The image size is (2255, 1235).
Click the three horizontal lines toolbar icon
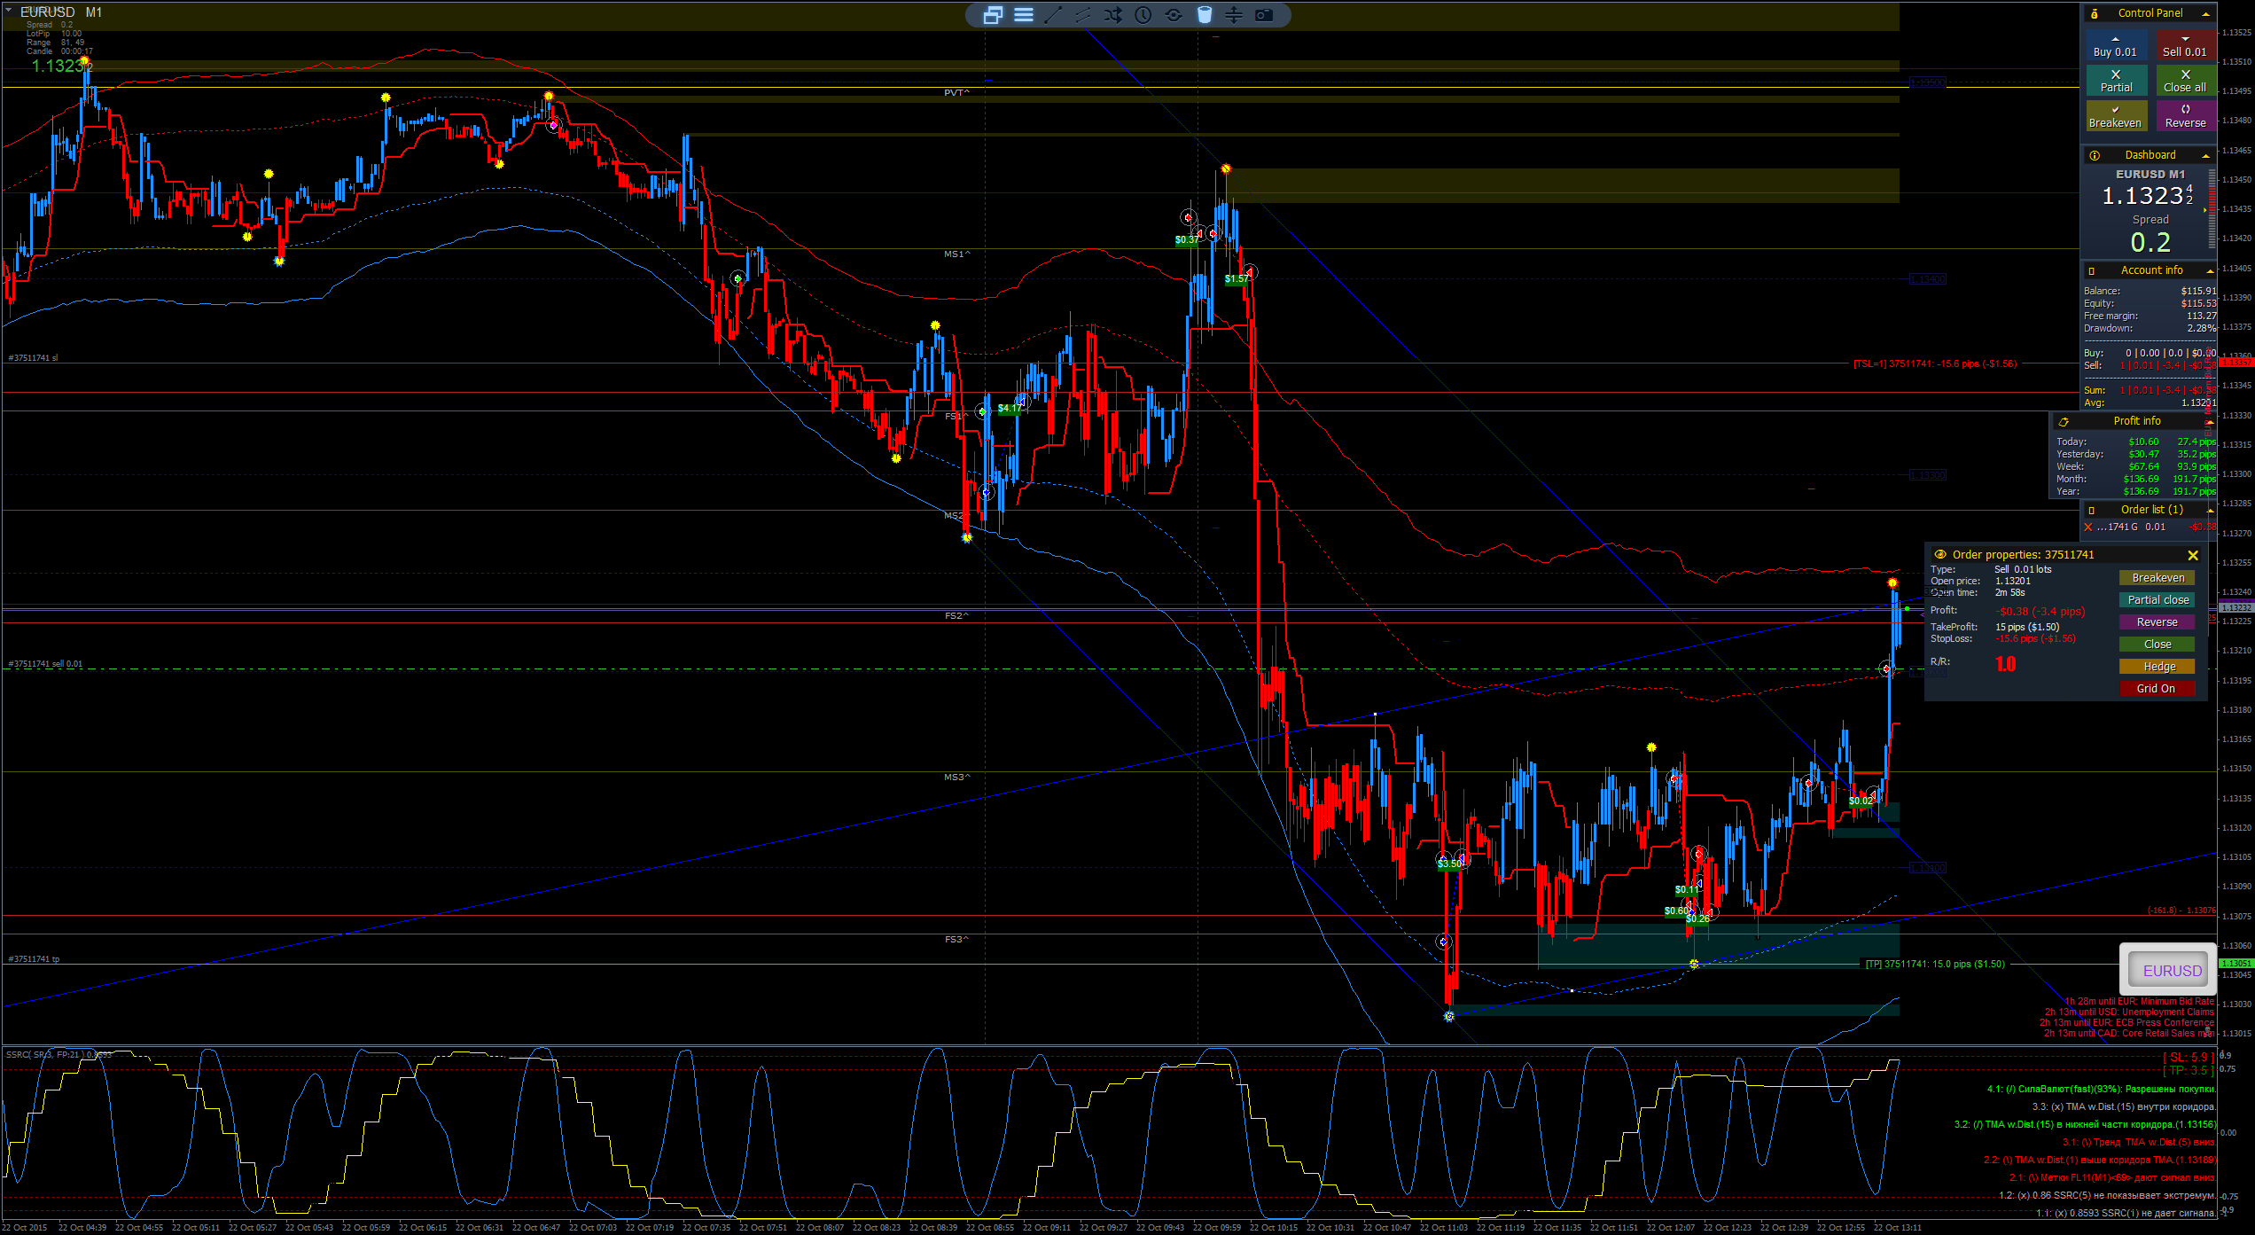click(x=1023, y=14)
